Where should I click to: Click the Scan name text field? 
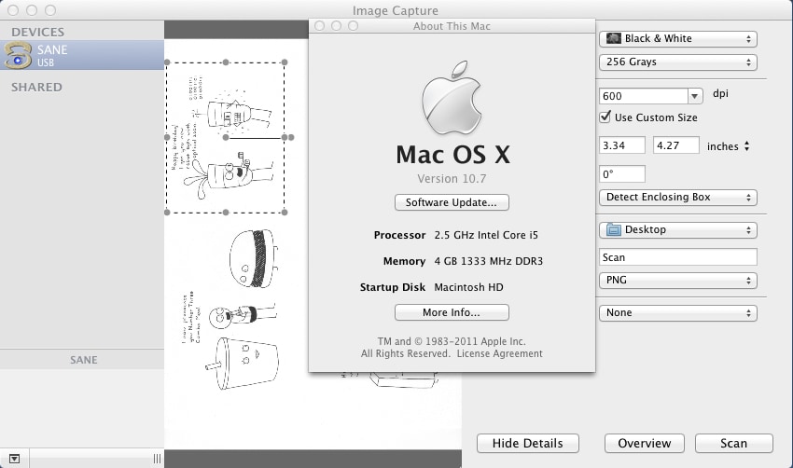pos(677,257)
